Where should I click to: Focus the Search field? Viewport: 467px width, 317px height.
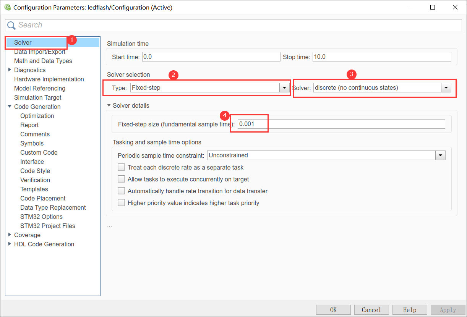[x=233, y=25]
